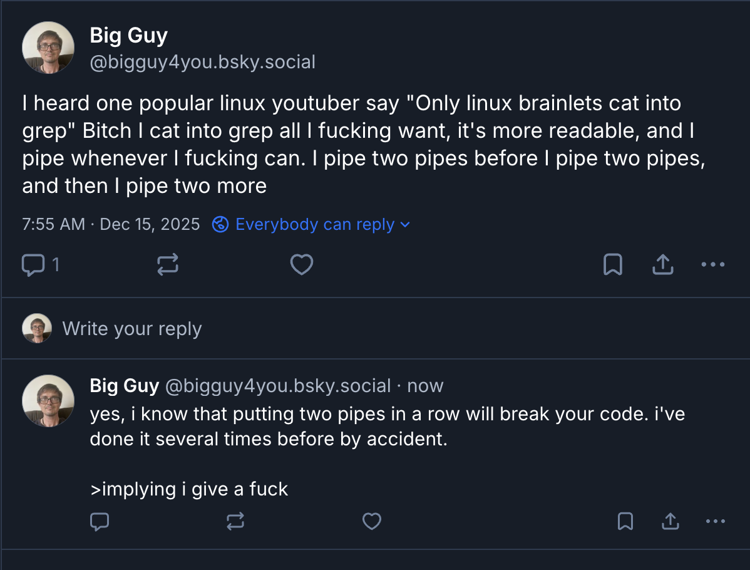The width and height of the screenshot is (750, 570).
Task: Repost the main post
Action: tap(167, 266)
